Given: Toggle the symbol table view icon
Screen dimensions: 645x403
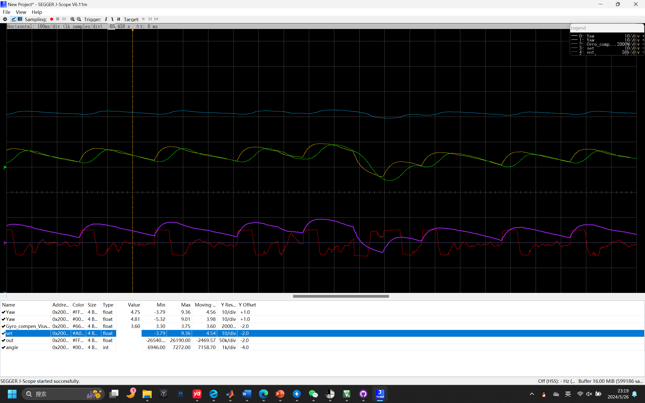Looking at the screenshot, I should pyautogui.click(x=20, y=19).
